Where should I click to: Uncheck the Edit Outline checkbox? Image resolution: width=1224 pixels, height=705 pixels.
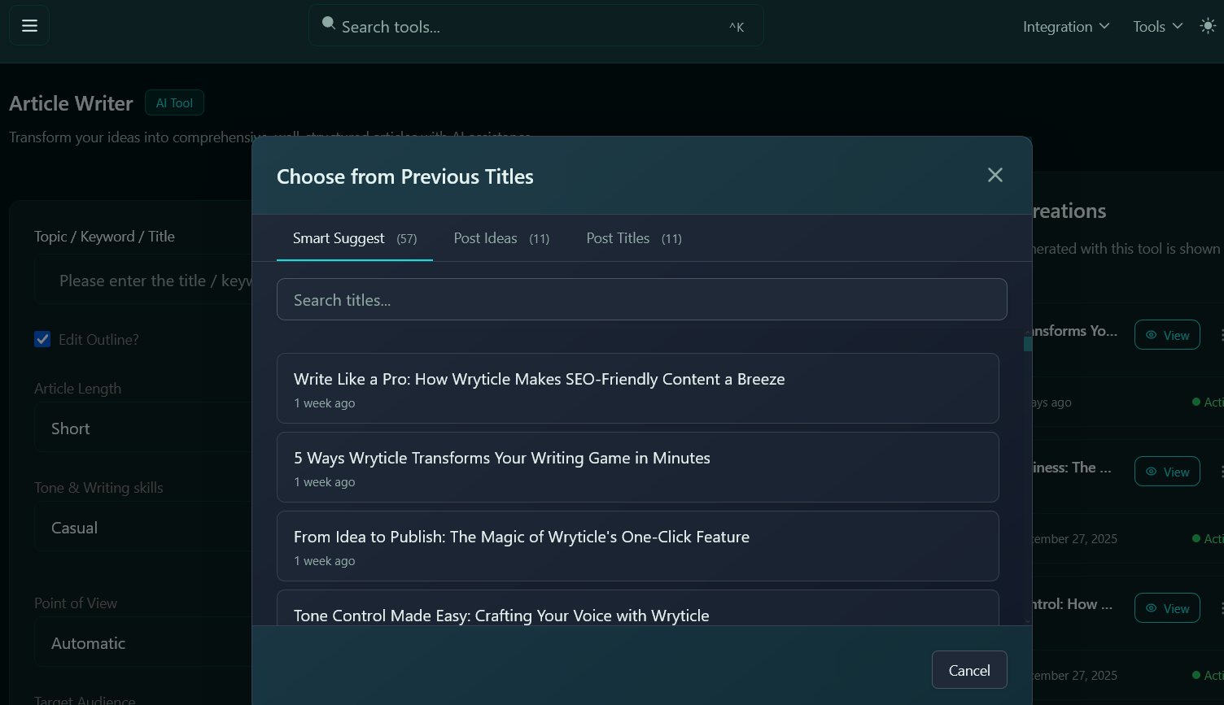[42, 339]
